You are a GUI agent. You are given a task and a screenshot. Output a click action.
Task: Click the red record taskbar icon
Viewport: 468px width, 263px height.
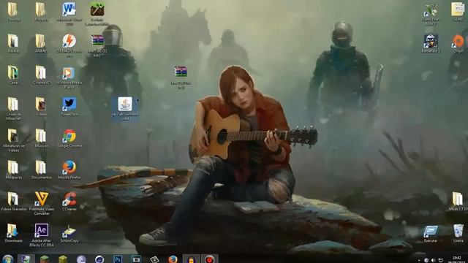[x=210, y=259]
